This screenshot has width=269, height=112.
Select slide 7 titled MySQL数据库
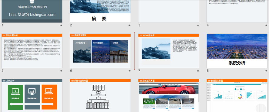(169, 51)
